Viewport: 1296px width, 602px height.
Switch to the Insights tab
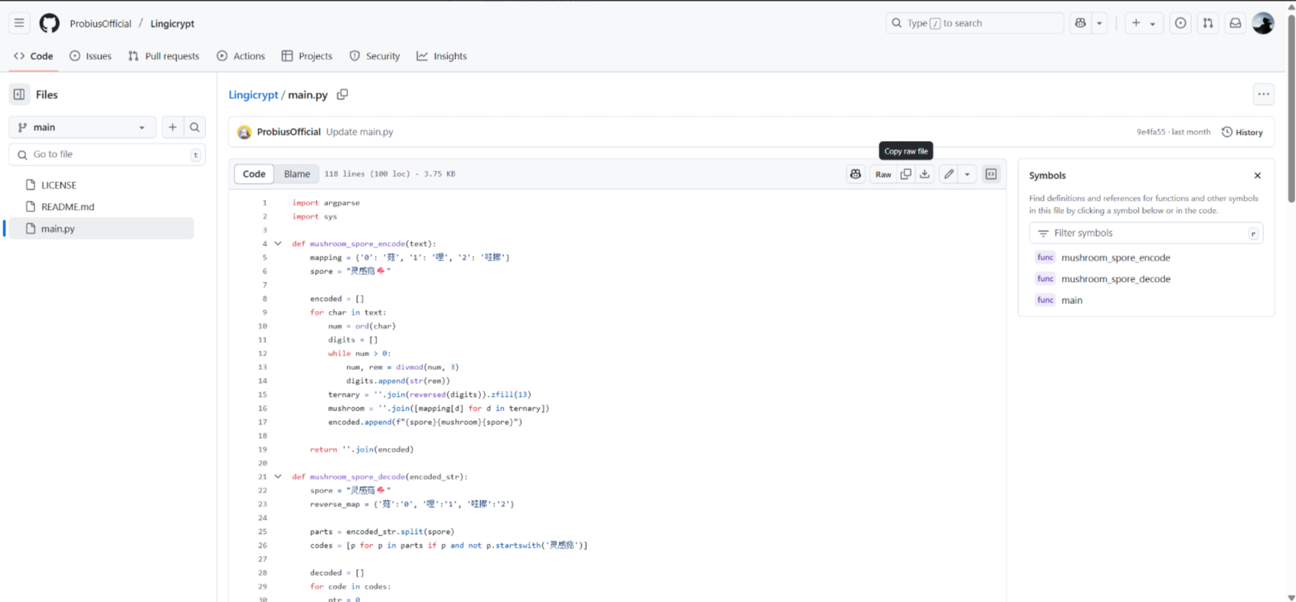(441, 56)
